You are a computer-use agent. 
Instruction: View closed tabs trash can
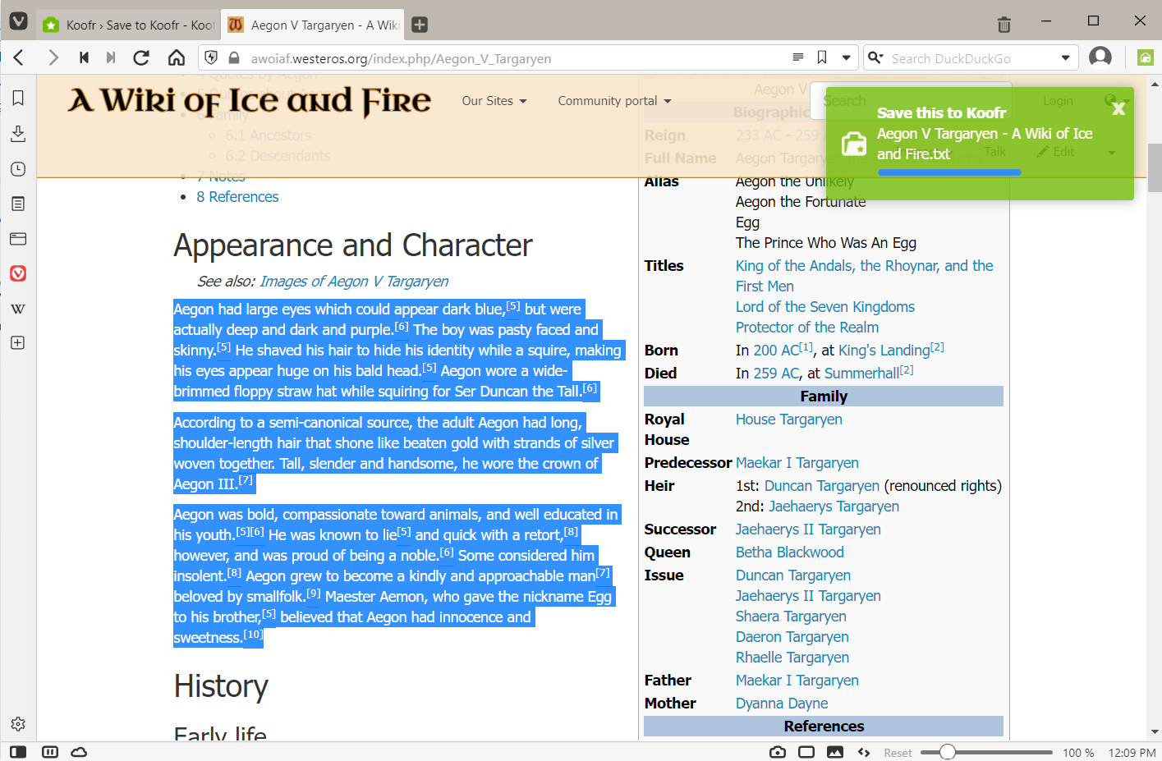pos(1004,25)
